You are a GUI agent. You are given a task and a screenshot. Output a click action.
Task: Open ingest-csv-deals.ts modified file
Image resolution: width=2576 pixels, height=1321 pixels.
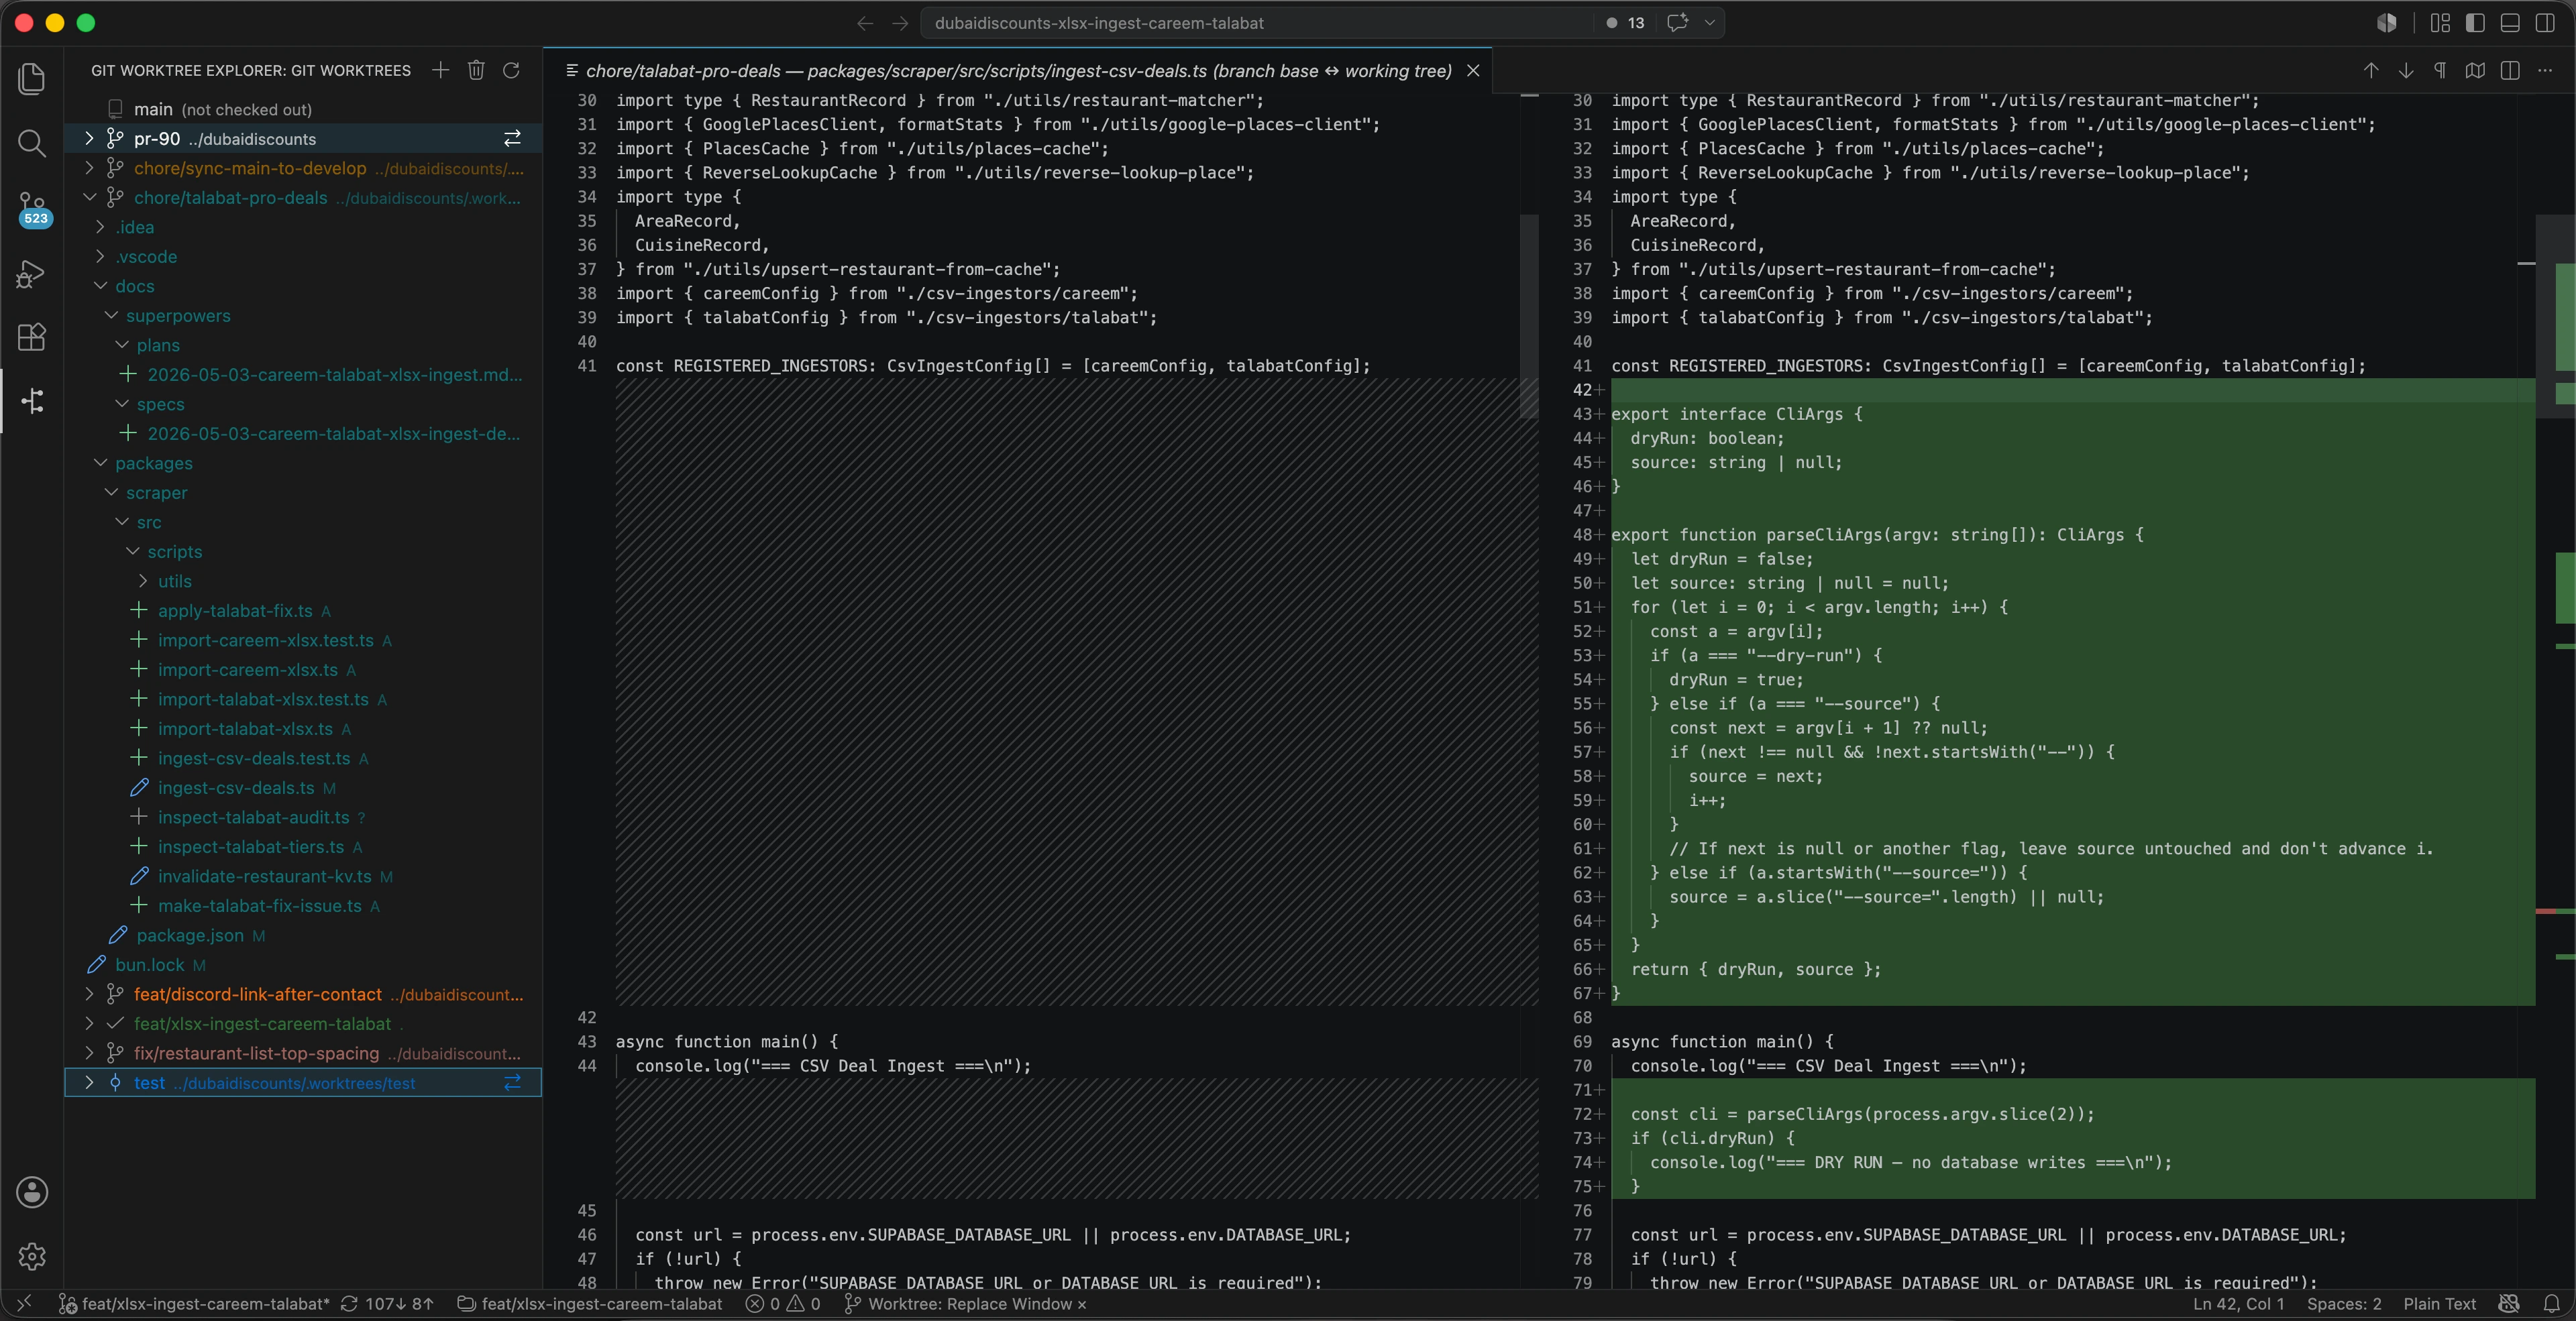[x=236, y=787]
